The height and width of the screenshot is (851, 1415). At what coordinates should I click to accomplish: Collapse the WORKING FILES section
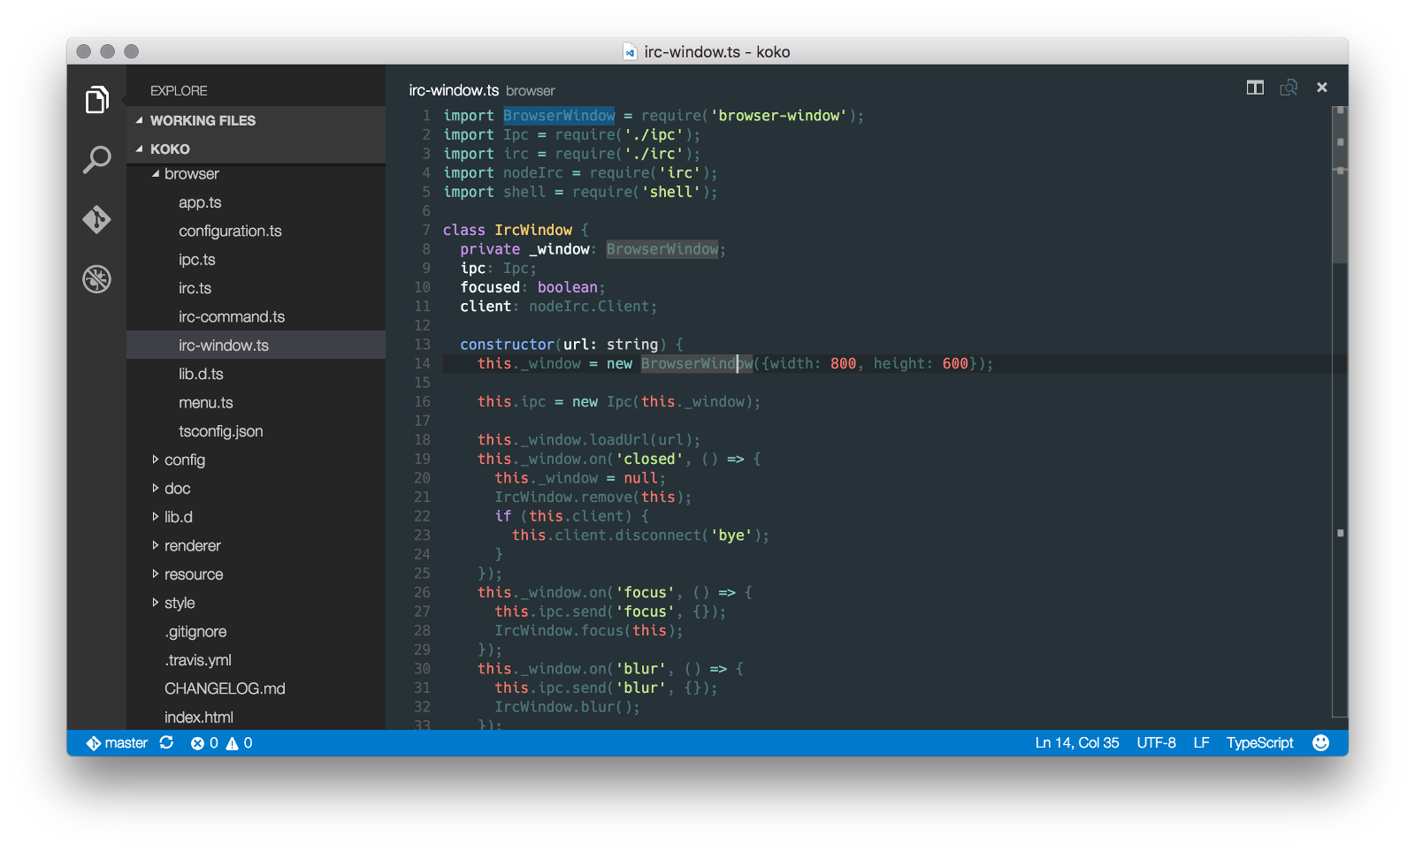click(x=203, y=120)
